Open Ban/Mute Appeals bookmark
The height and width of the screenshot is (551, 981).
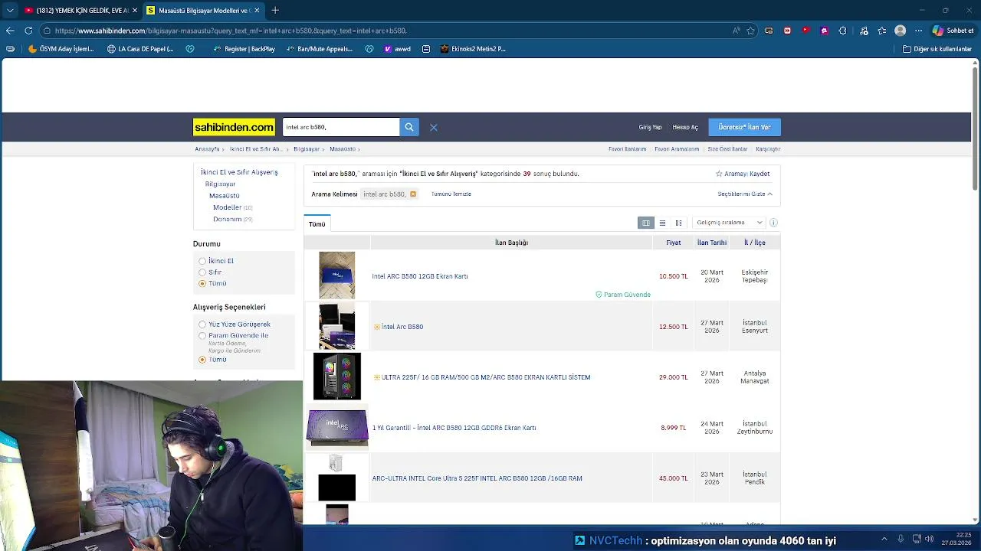[320, 49]
